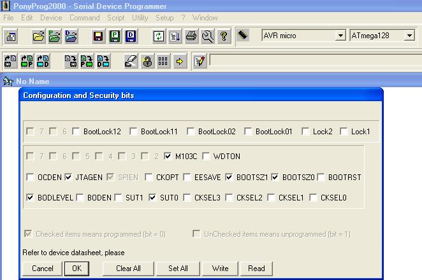Save program file with green P floppy icon
This screenshot has width=422, height=280.
tap(115, 36)
